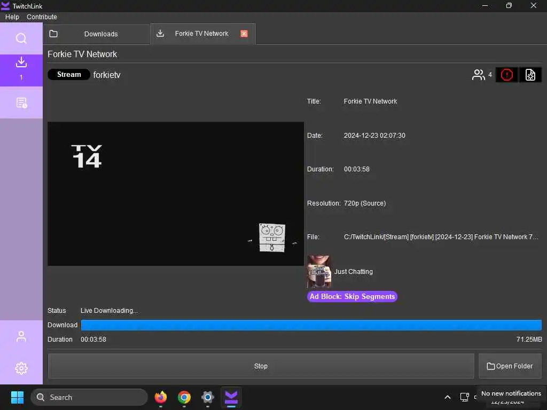Click the forkietv channel name

tap(107, 75)
